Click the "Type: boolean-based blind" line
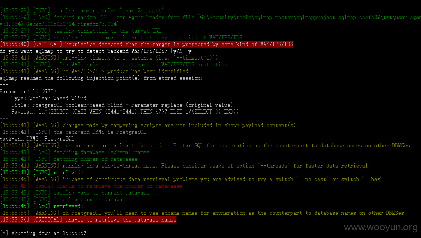 click(x=49, y=98)
